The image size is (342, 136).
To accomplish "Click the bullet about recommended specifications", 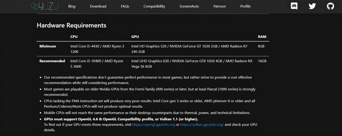I will (148, 80).
